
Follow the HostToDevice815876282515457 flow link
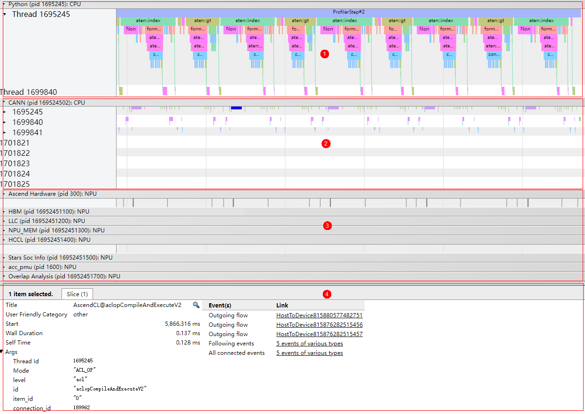click(319, 334)
